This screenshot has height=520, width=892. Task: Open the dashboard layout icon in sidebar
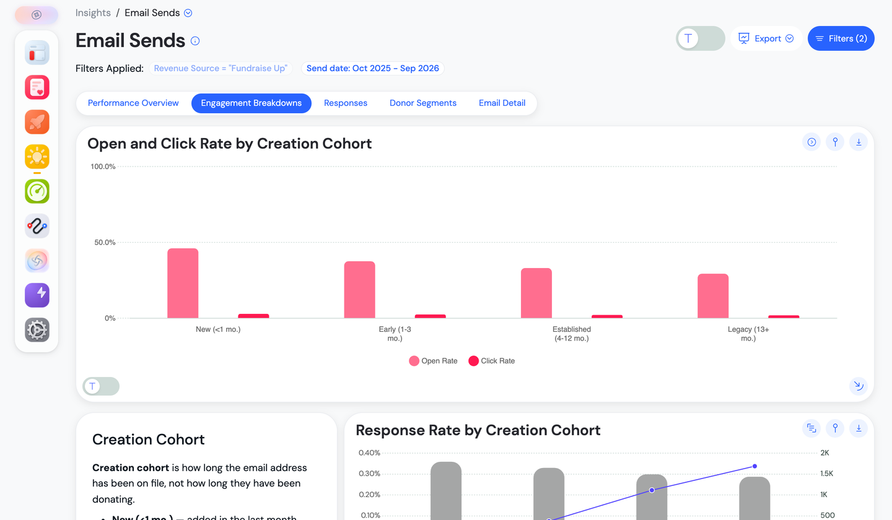point(37,53)
